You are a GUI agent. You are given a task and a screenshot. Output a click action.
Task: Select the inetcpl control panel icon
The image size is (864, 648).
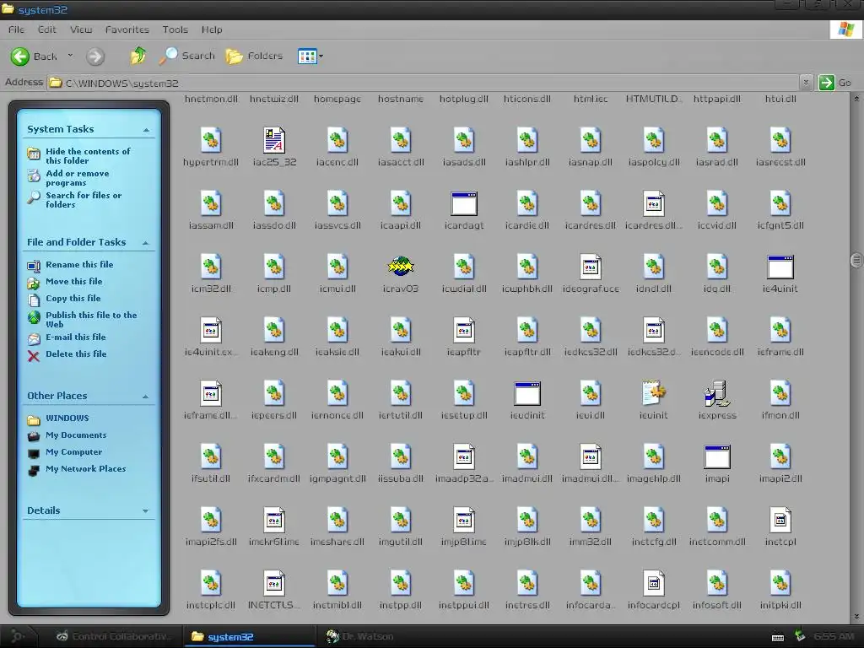pos(780,520)
